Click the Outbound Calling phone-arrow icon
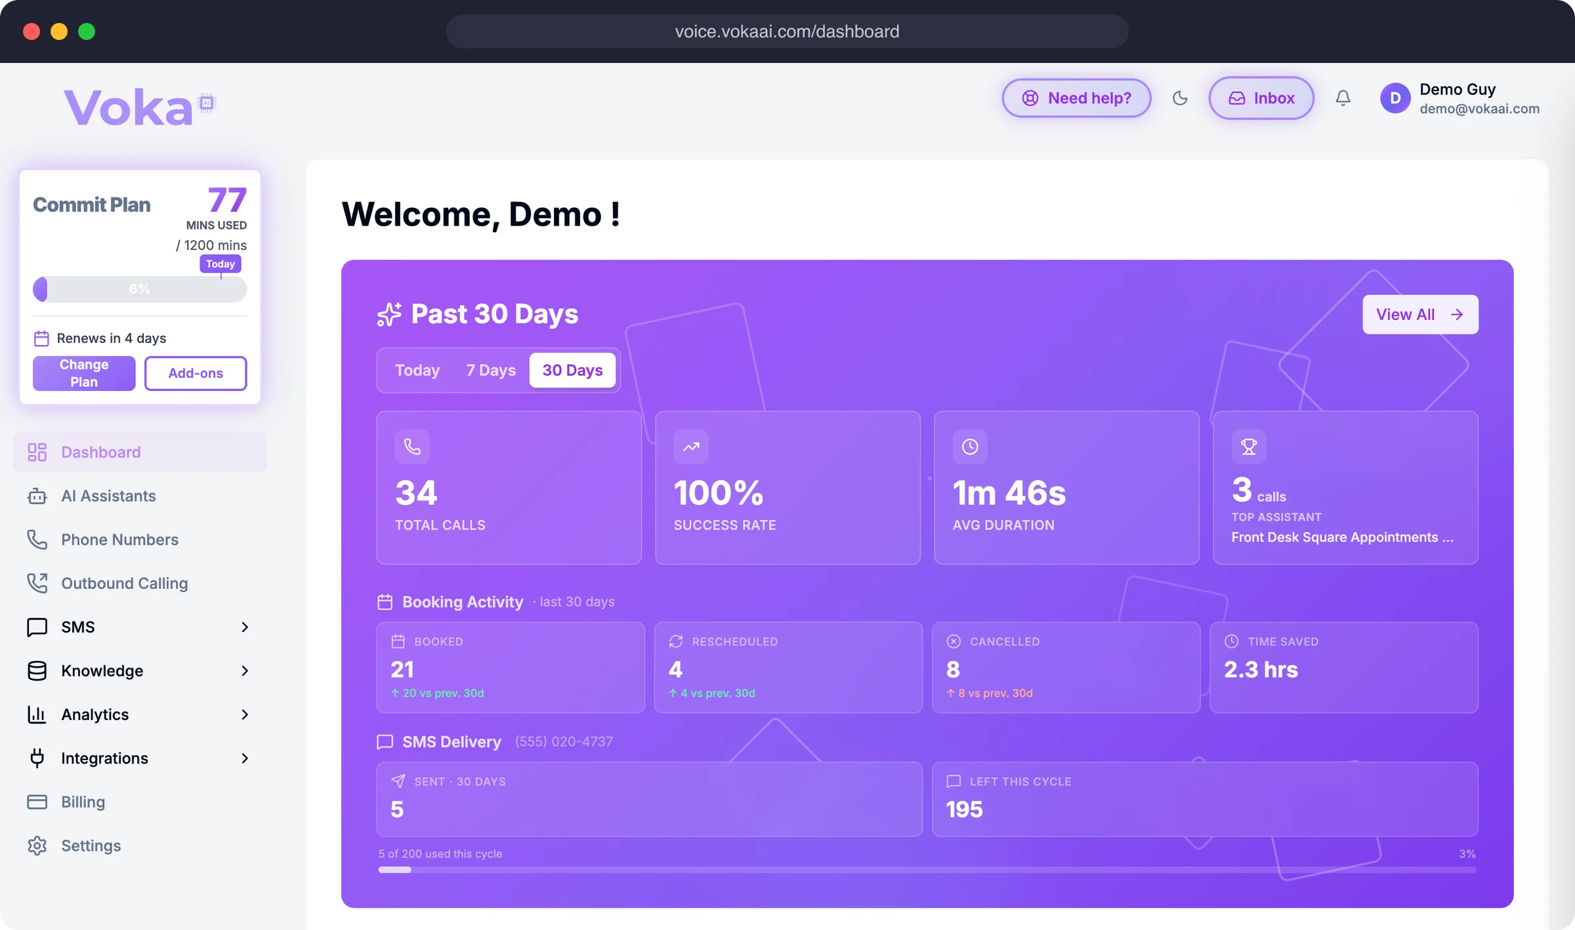 (x=37, y=583)
